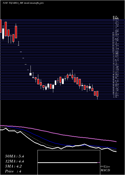Click the top price label 7.66
Image resolution: width=125 pixels, height=175 pixels.
(x=115, y=18)
